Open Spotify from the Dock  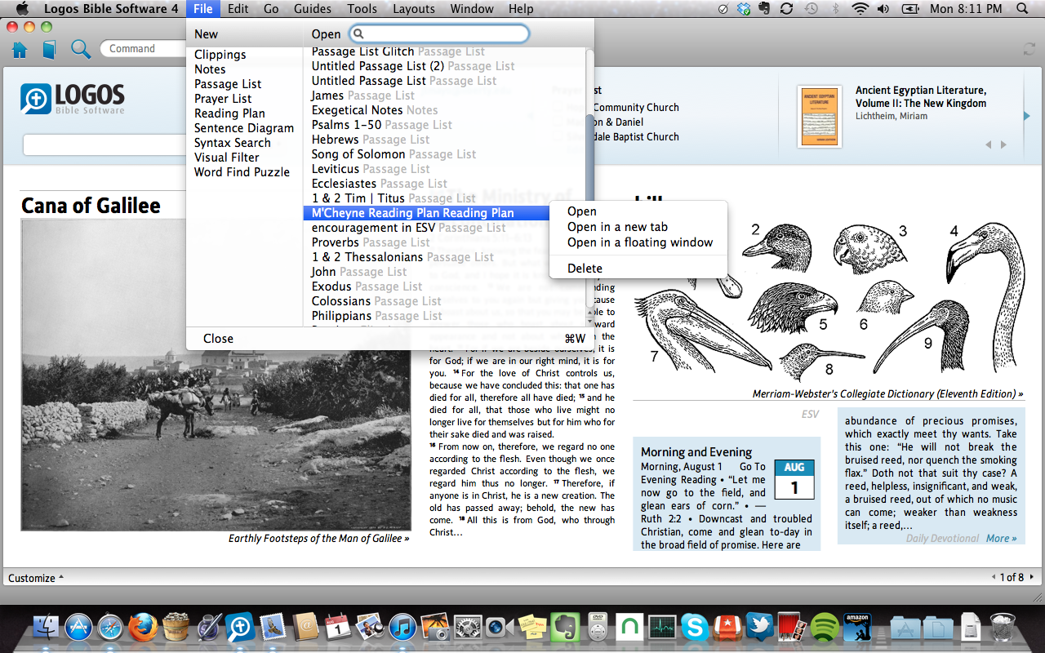coord(825,627)
